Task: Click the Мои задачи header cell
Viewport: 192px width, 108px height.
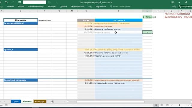Action: click(x=21, y=20)
